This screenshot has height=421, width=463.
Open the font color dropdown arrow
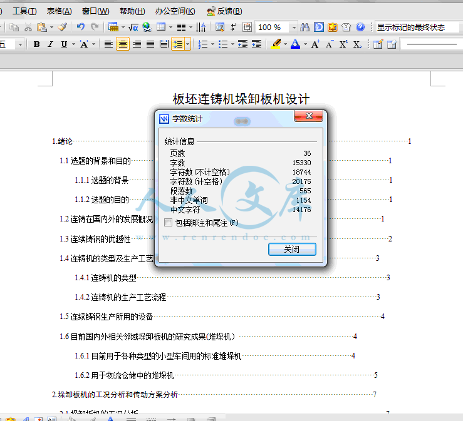[x=305, y=44]
